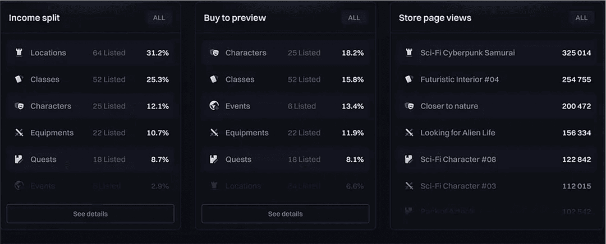Click the Locations tower icon in Income split
This screenshot has width=606, height=244.
(19, 53)
